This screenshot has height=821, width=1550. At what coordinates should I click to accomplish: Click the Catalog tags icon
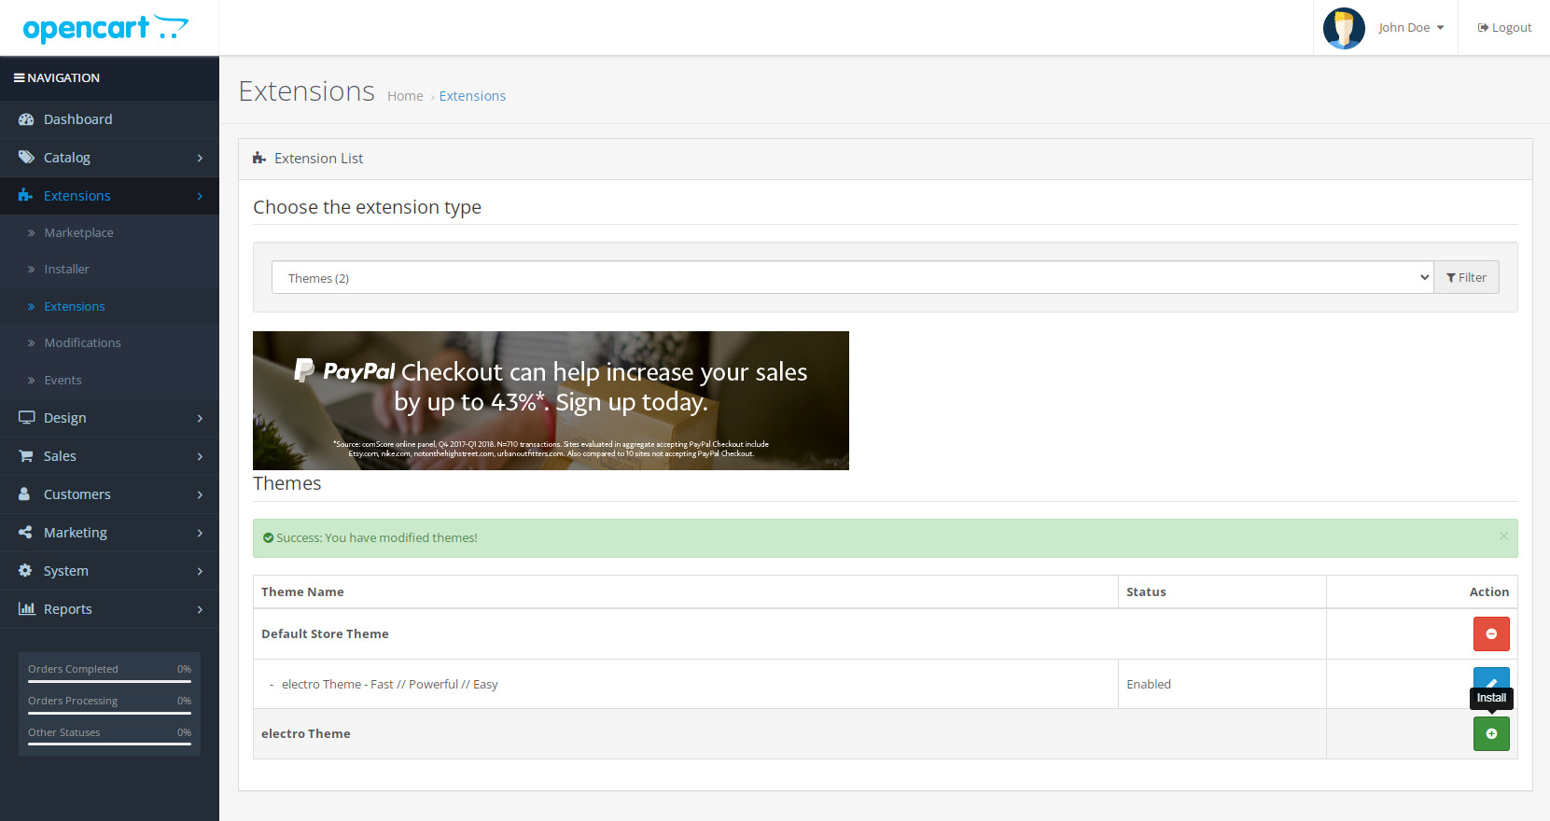[x=26, y=158]
